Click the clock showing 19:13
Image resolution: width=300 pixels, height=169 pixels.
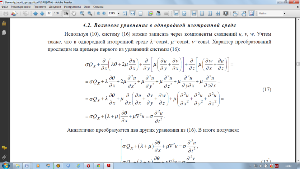pyautogui.click(x=288, y=166)
